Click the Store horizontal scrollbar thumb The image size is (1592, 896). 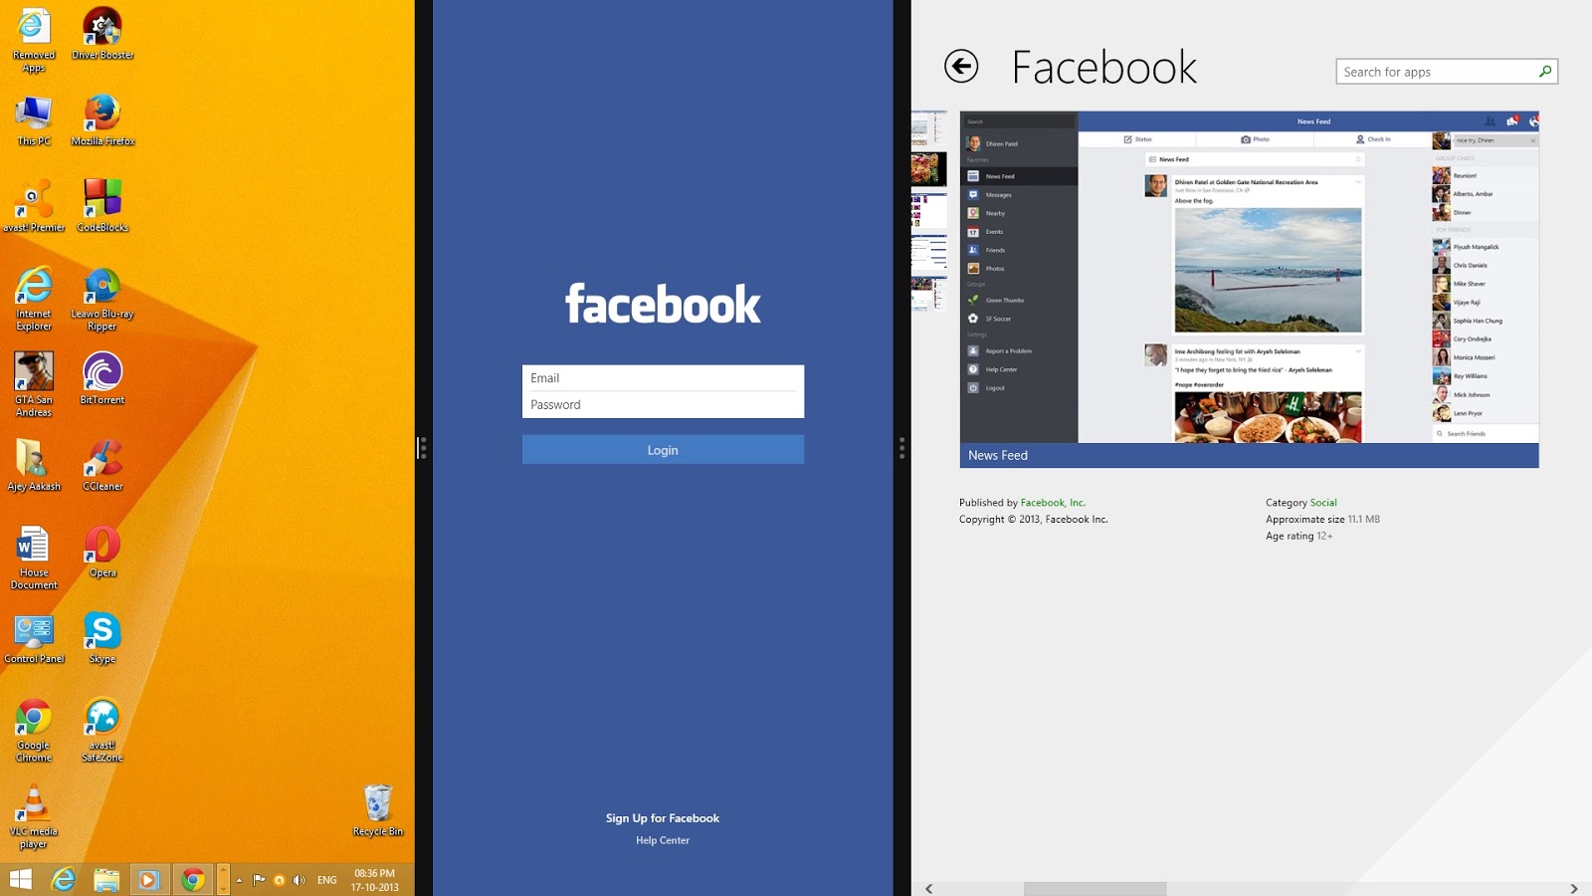pos(1094,888)
